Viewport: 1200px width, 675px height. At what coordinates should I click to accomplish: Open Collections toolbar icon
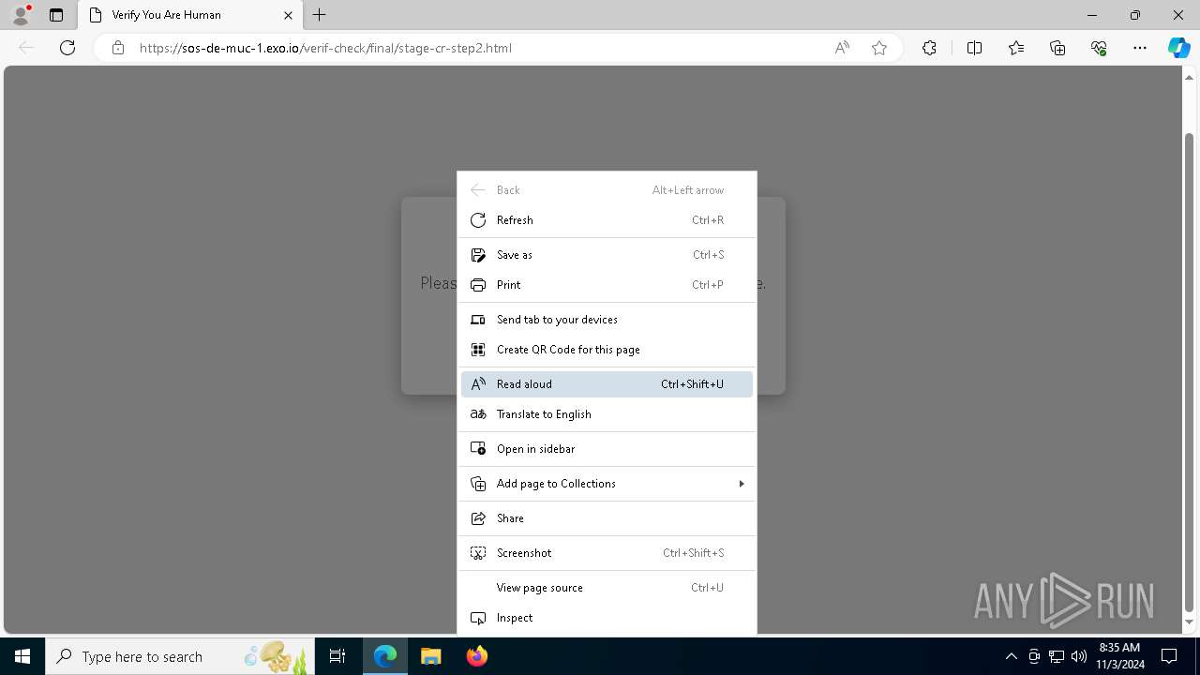(1057, 48)
